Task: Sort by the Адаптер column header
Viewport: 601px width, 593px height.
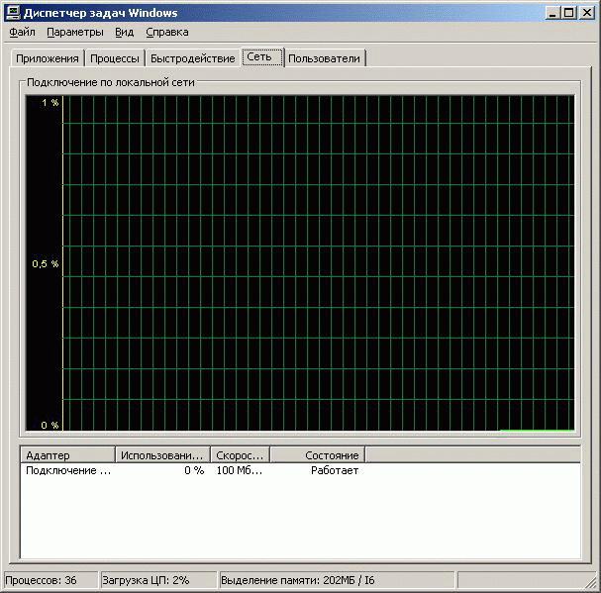Action: pos(67,455)
